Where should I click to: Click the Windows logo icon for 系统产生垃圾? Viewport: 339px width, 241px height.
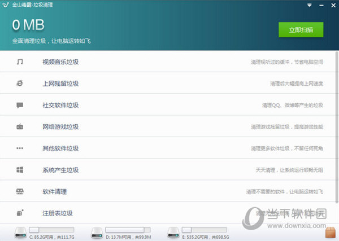20,170
